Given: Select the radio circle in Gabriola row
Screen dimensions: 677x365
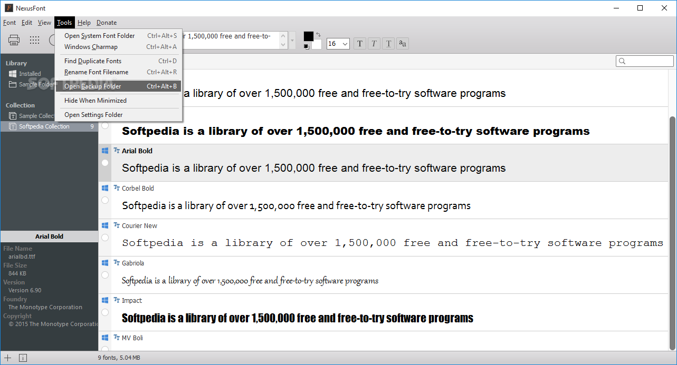Looking at the screenshot, I should point(105,275).
